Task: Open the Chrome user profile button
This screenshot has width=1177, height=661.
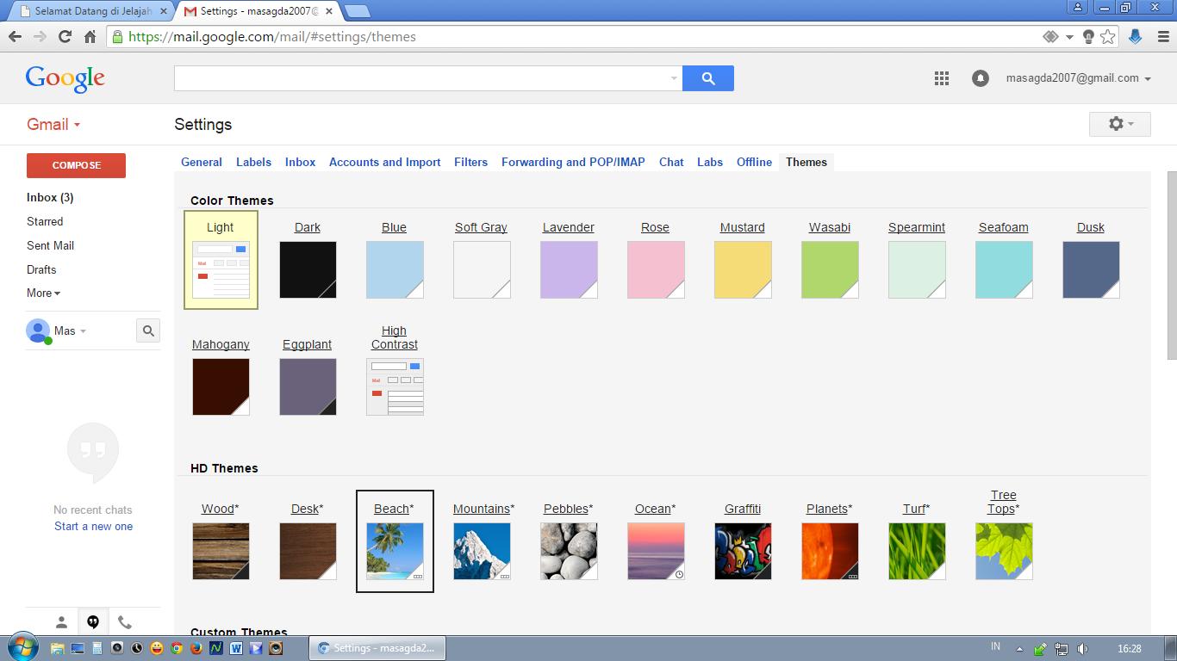Action: pyautogui.click(x=1078, y=8)
